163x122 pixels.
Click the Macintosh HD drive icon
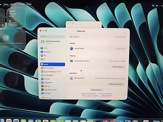[71, 78]
